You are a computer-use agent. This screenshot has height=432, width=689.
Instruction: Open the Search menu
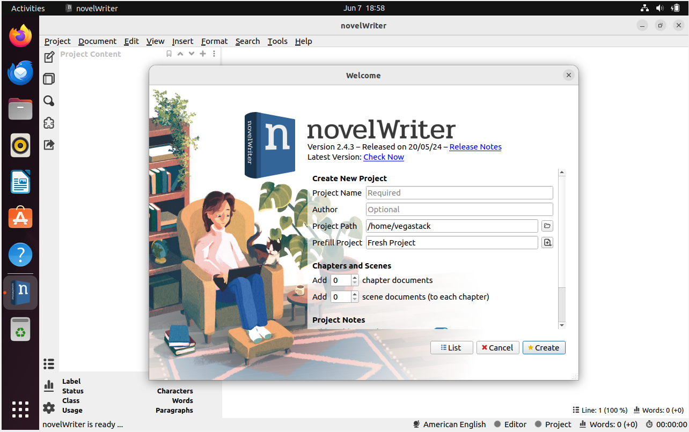coord(247,41)
